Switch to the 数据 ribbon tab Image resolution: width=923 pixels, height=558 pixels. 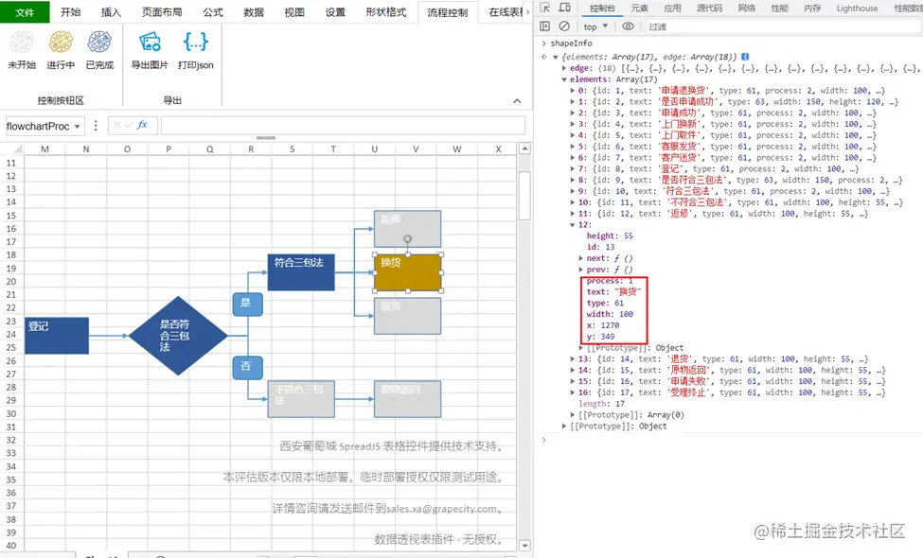point(254,11)
